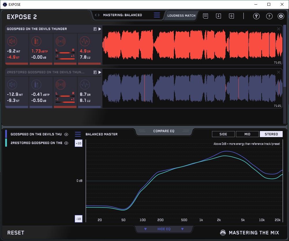Viewport: 289px width, 241px height.
Task: Remove the first Godspeed track with X
Action: point(279,29)
